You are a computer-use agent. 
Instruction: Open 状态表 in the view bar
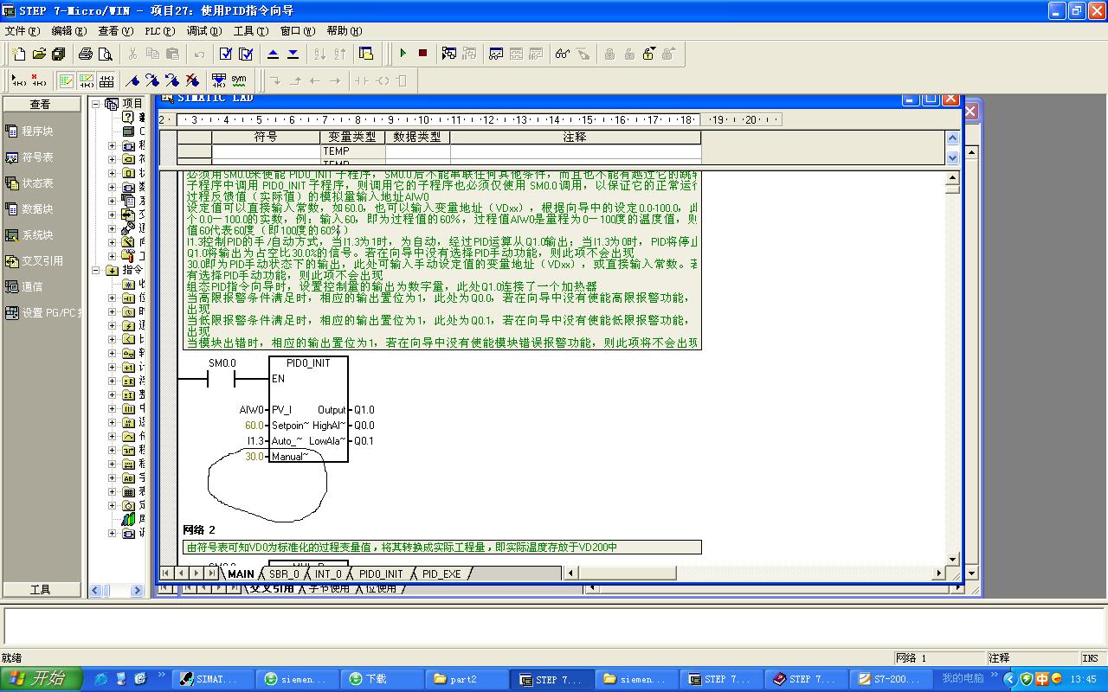37,183
